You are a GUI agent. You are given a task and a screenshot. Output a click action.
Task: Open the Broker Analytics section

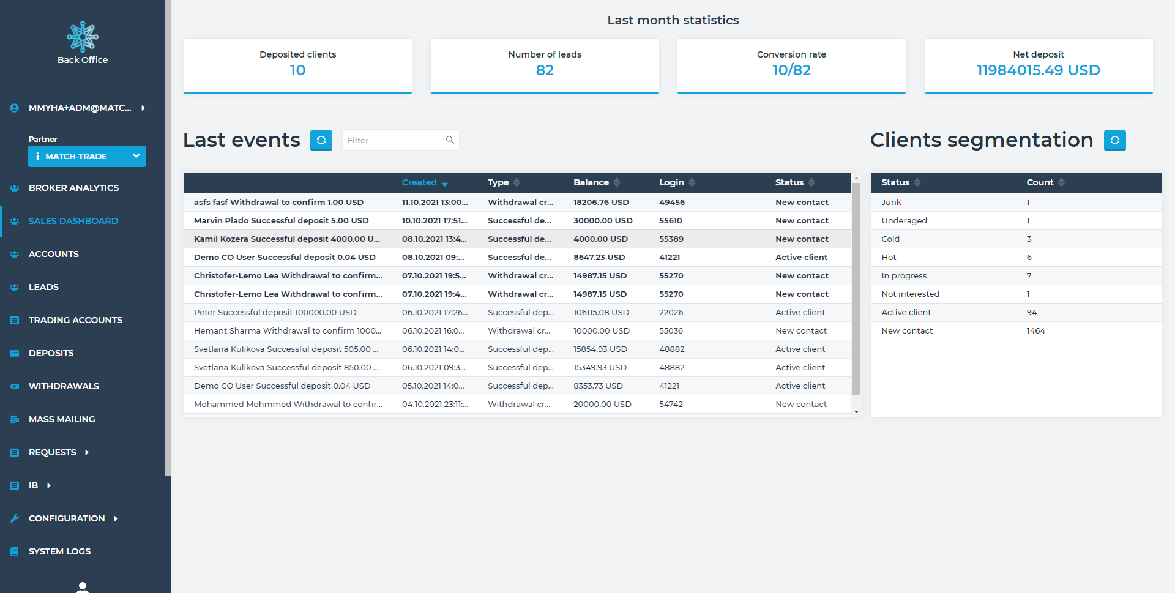coord(73,188)
